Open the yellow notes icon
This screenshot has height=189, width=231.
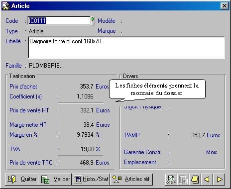(x=195, y=180)
